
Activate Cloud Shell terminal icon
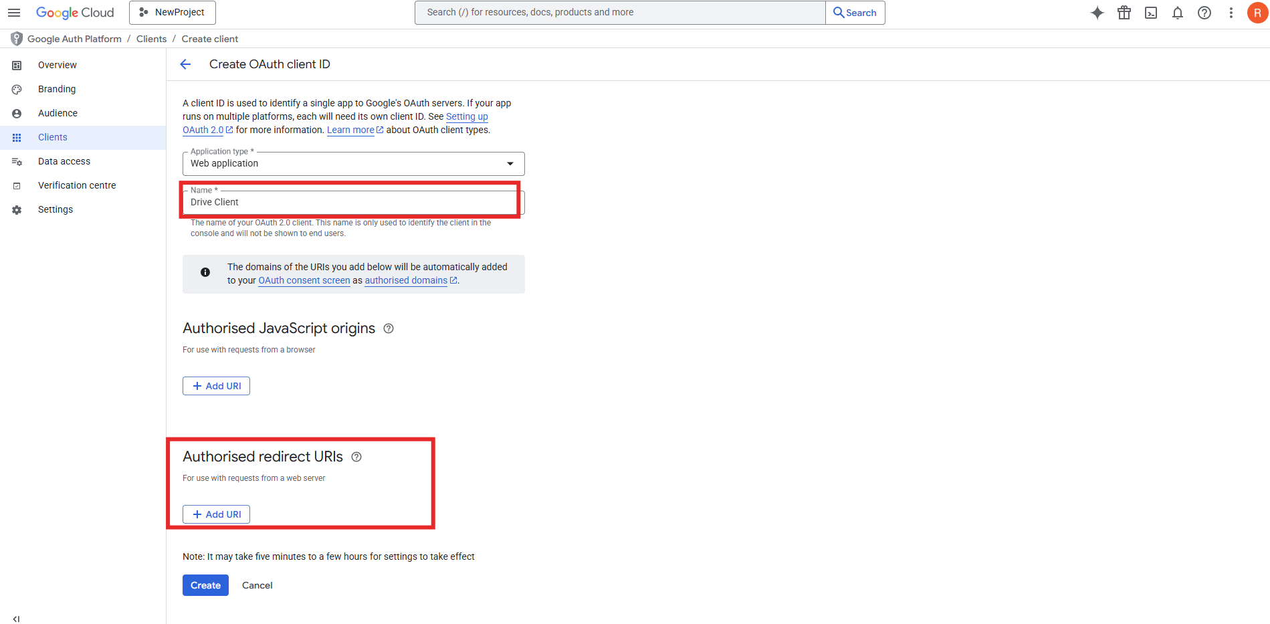coord(1151,12)
